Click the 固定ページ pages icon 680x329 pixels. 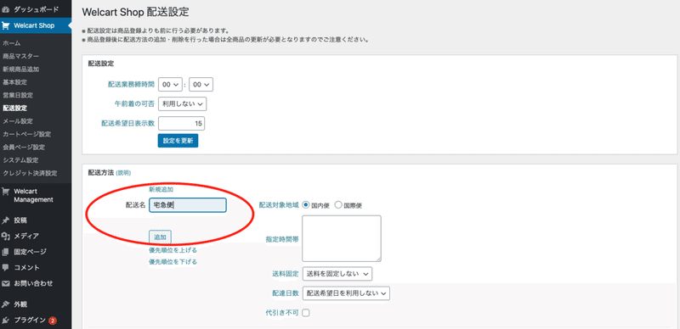[6, 252]
